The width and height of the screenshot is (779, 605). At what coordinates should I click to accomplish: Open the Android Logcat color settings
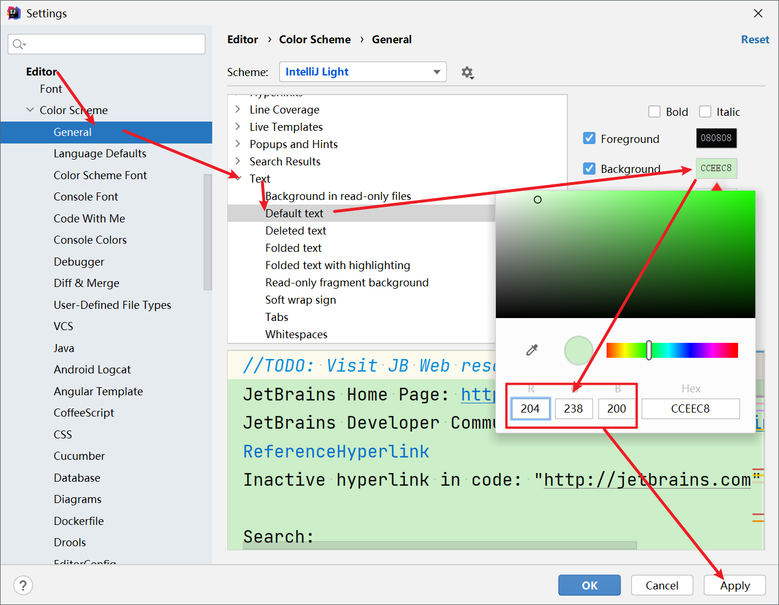tap(92, 369)
